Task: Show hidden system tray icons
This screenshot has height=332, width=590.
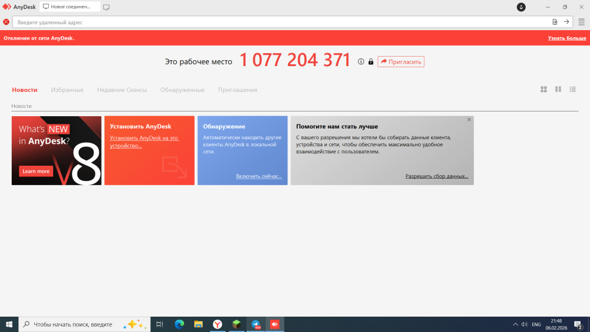Action: tap(516, 324)
